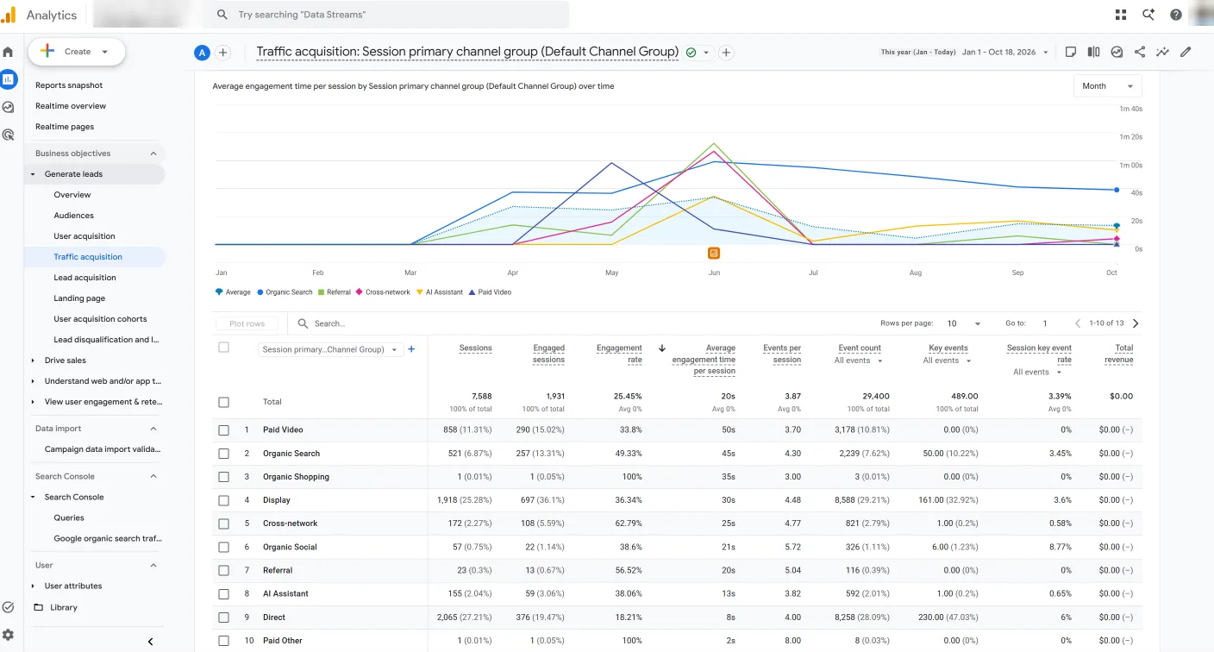
Task: Select Lead acquisition in the sidebar
Action: [84, 278]
